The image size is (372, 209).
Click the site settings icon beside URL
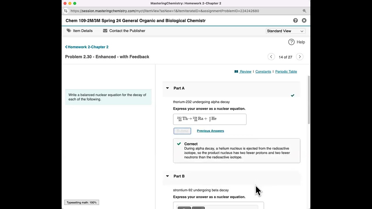pyautogui.click(x=66, y=11)
